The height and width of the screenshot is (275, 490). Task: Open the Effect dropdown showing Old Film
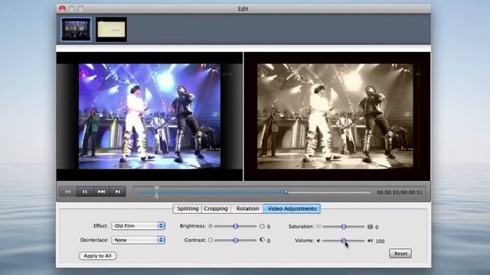click(138, 226)
